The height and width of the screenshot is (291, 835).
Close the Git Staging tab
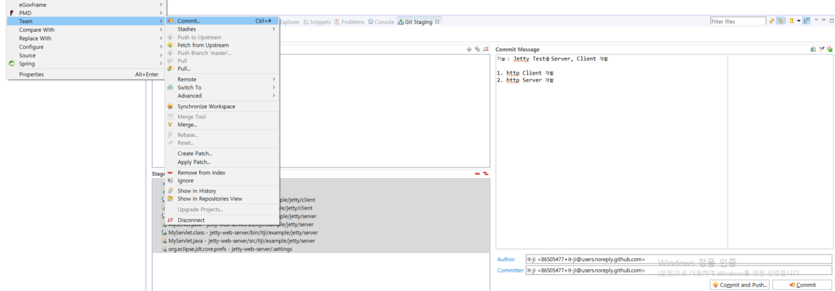click(437, 21)
